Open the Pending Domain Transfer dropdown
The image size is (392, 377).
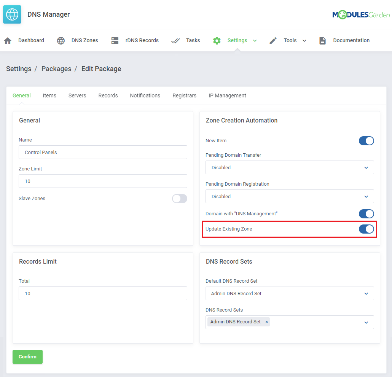coord(290,167)
